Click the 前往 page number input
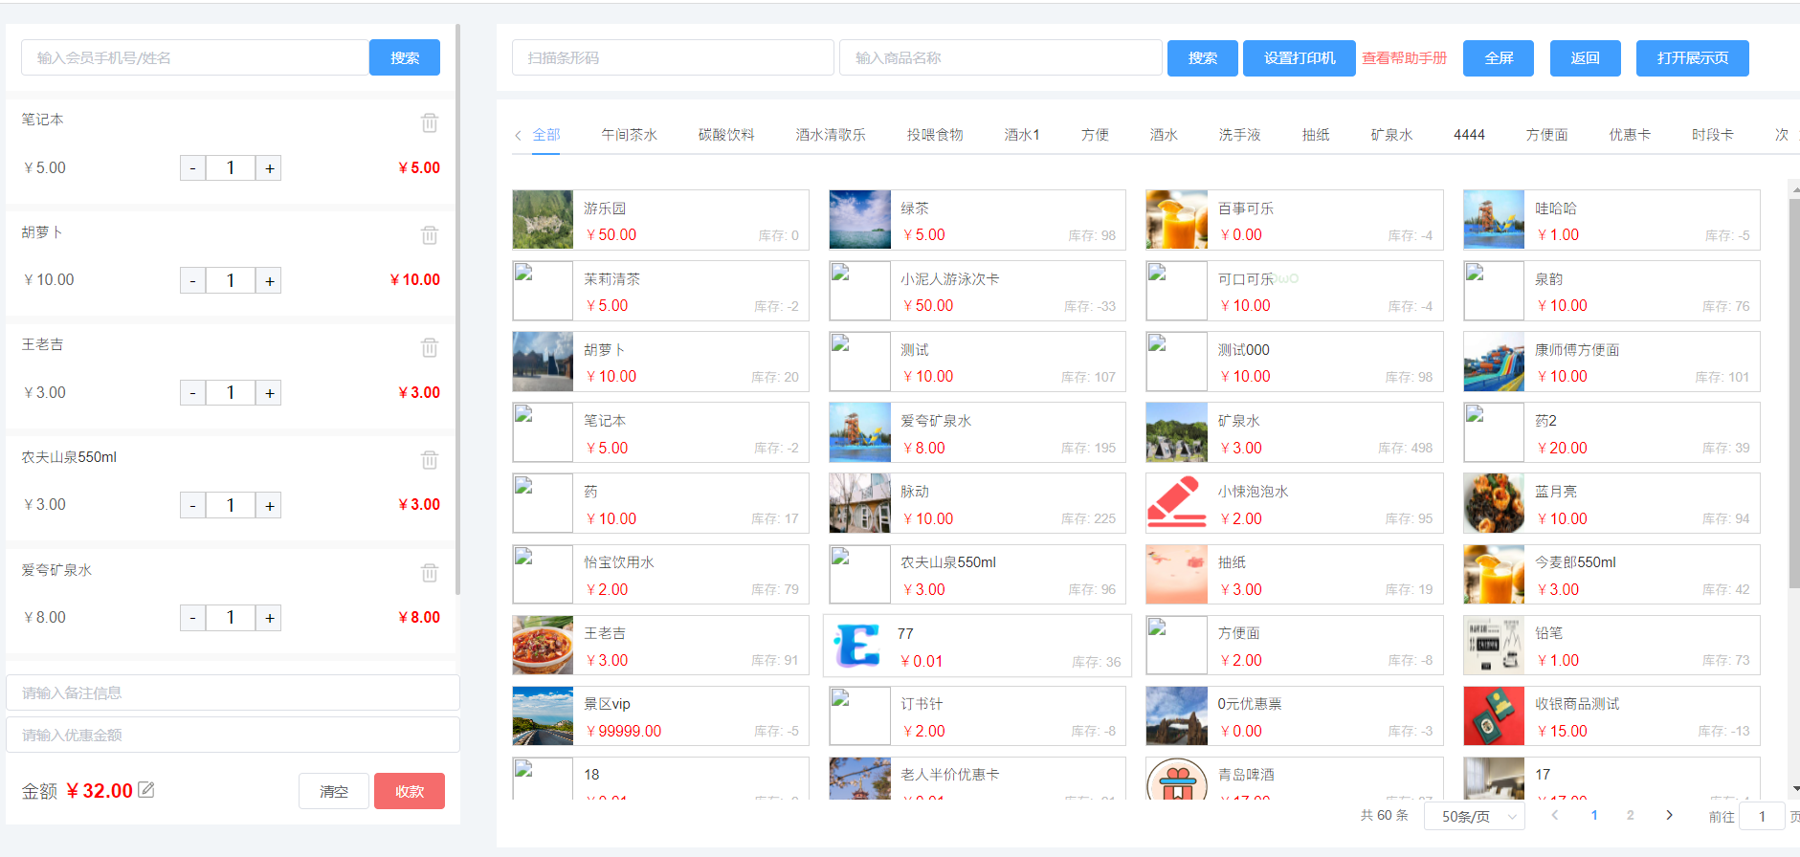Image resolution: width=1800 pixels, height=857 pixels. point(1762,817)
